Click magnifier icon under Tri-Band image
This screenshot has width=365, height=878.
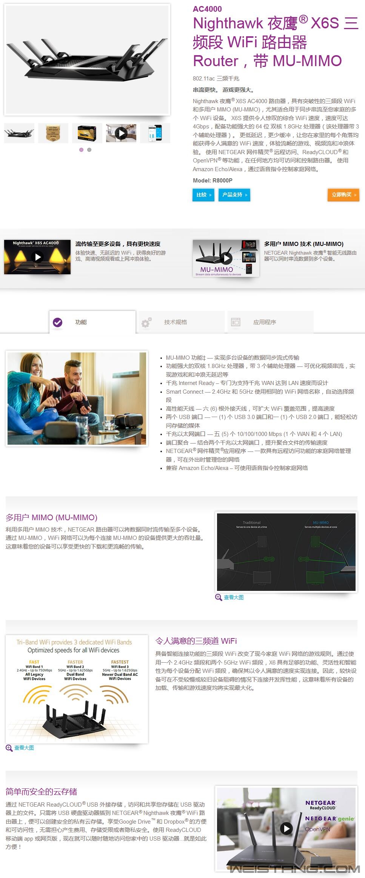pyautogui.click(x=9, y=748)
